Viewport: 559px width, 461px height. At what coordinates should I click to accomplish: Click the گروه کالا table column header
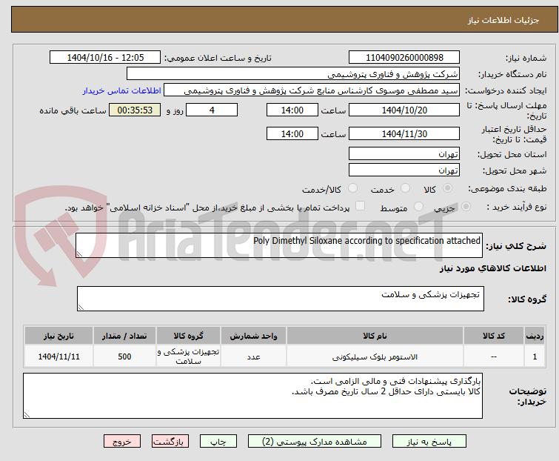(x=188, y=336)
